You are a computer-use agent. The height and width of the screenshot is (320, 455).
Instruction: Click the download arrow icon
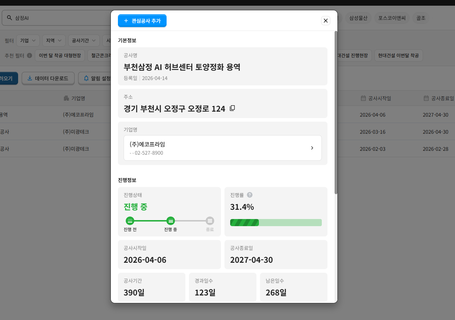[x=30, y=78]
